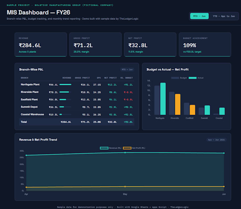Select the Coastal Warehouse row name
This screenshot has width=241, height=209.
coord(32,114)
